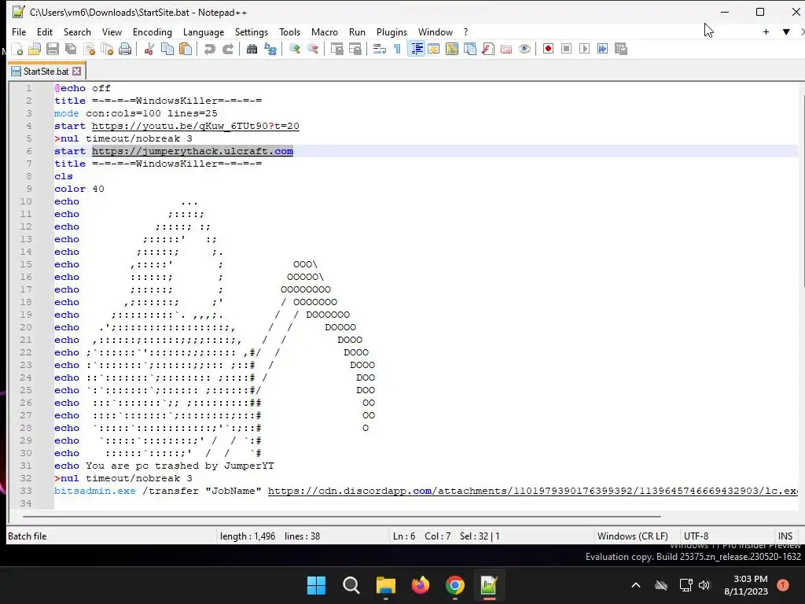Zoom in using the magnifier plus icon

pos(294,50)
